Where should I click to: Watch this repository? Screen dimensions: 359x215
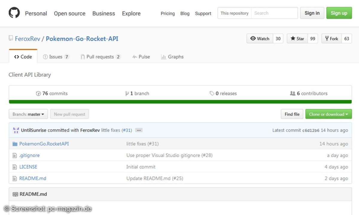260,39
